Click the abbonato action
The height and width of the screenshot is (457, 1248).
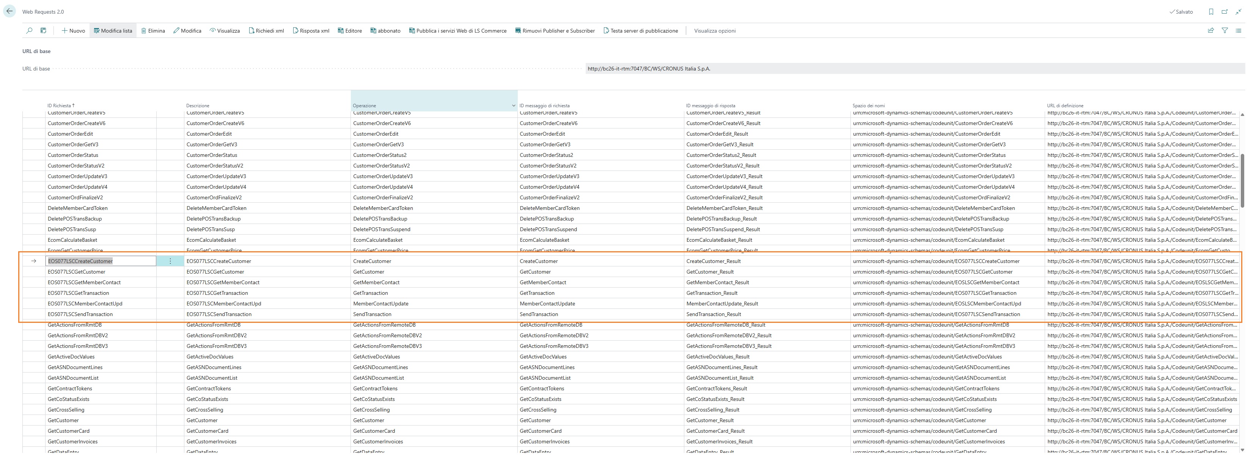(386, 30)
